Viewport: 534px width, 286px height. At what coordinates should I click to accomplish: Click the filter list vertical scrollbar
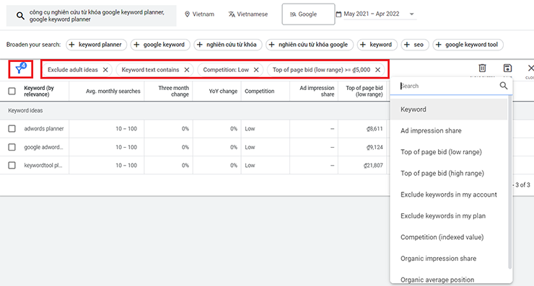509,182
